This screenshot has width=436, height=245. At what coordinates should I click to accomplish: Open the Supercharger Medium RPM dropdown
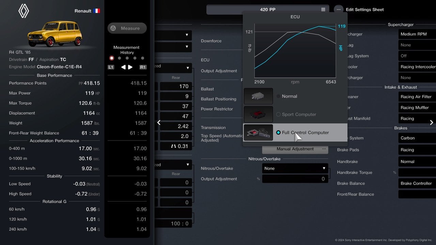coord(417,34)
